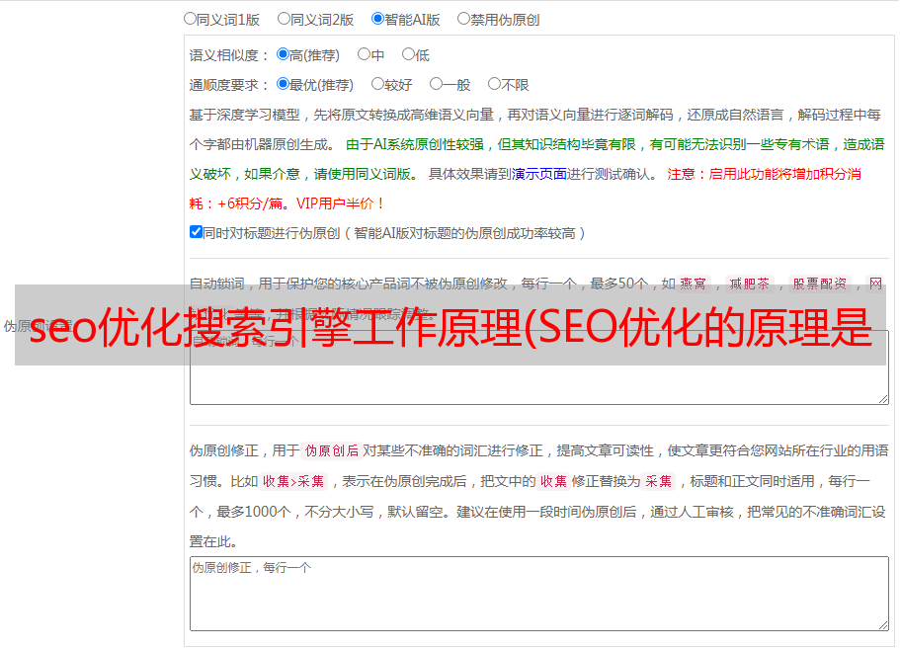The image size is (900, 650).
Task: Click the 减肥茶 example keyword
Action: coord(749,284)
